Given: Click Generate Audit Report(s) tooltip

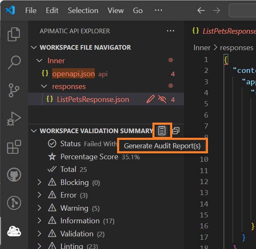Looking at the screenshot, I should tap(162, 146).
